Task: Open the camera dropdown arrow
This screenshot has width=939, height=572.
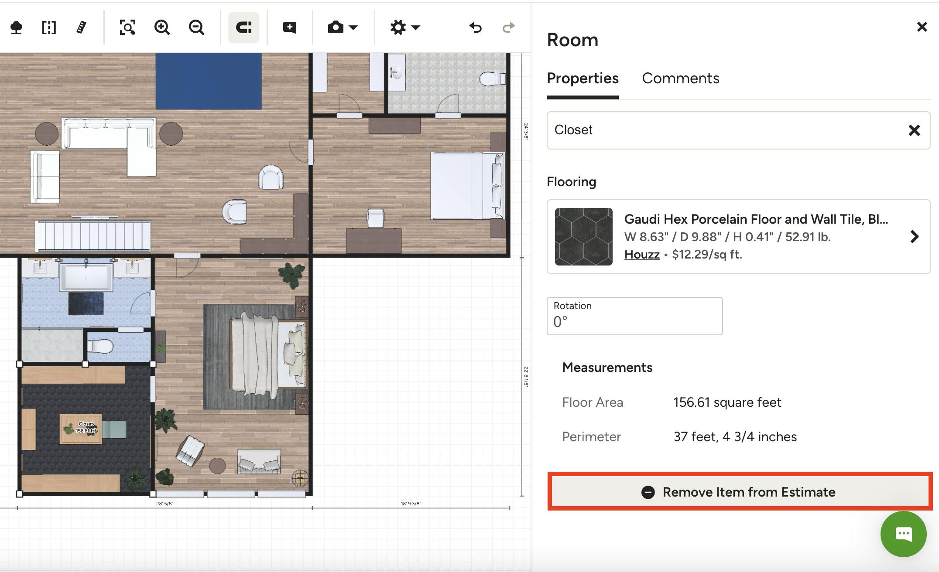Action: [353, 28]
